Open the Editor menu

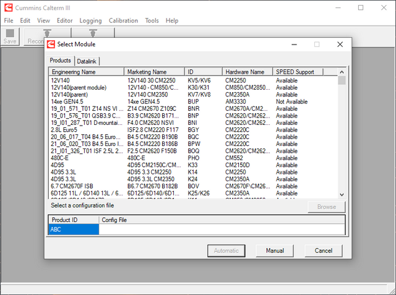click(64, 20)
